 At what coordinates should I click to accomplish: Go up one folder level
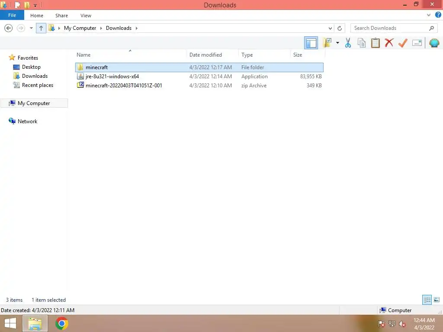coord(41,28)
